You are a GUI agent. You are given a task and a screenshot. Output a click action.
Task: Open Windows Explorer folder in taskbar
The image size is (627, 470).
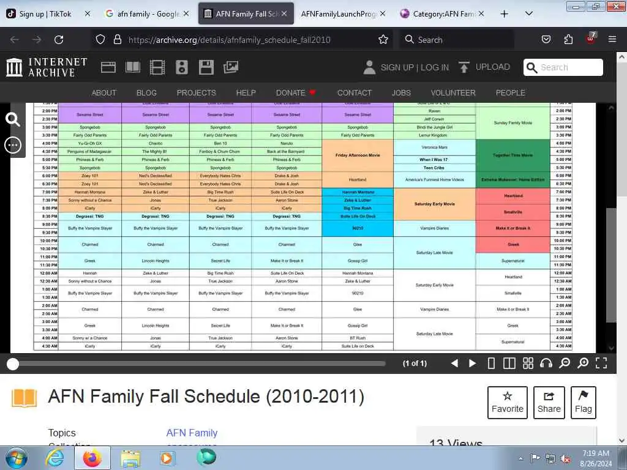click(130, 459)
